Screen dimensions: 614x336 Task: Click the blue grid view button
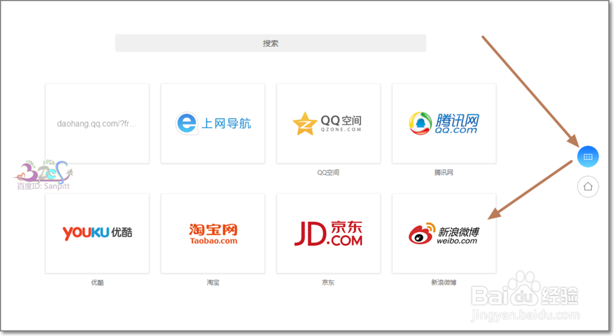588,157
